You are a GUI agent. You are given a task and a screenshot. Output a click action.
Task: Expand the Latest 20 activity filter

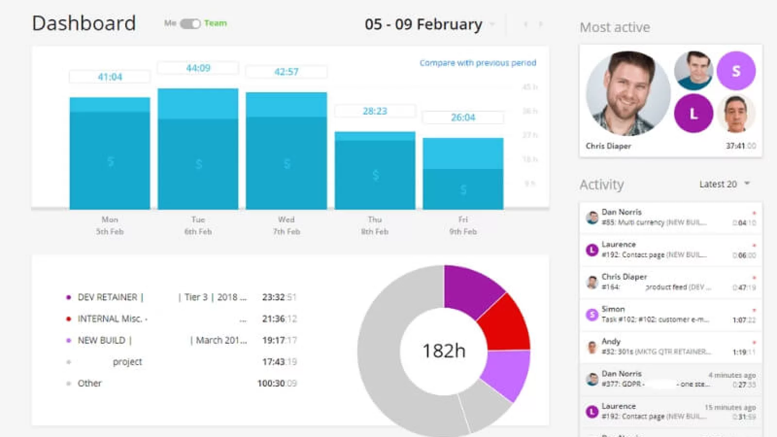[718, 184]
